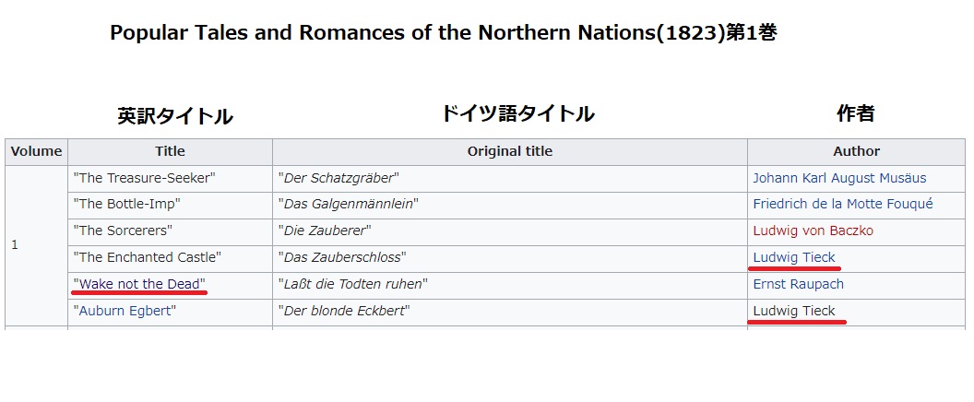Select "The Treasure-Seeker" title cell
The image size is (974, 402).
(171, 178)
